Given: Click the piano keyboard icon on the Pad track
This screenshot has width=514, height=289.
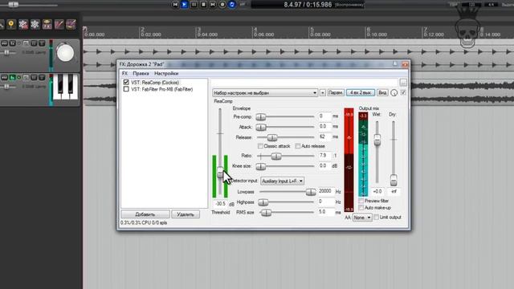Looking at the screenshot, I should tap(66, 87).
